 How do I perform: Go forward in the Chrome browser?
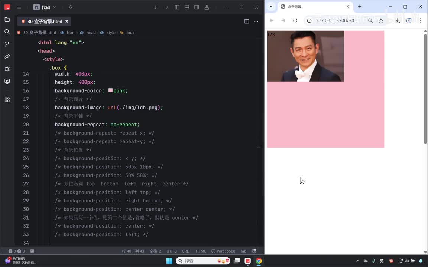point(283,20)
